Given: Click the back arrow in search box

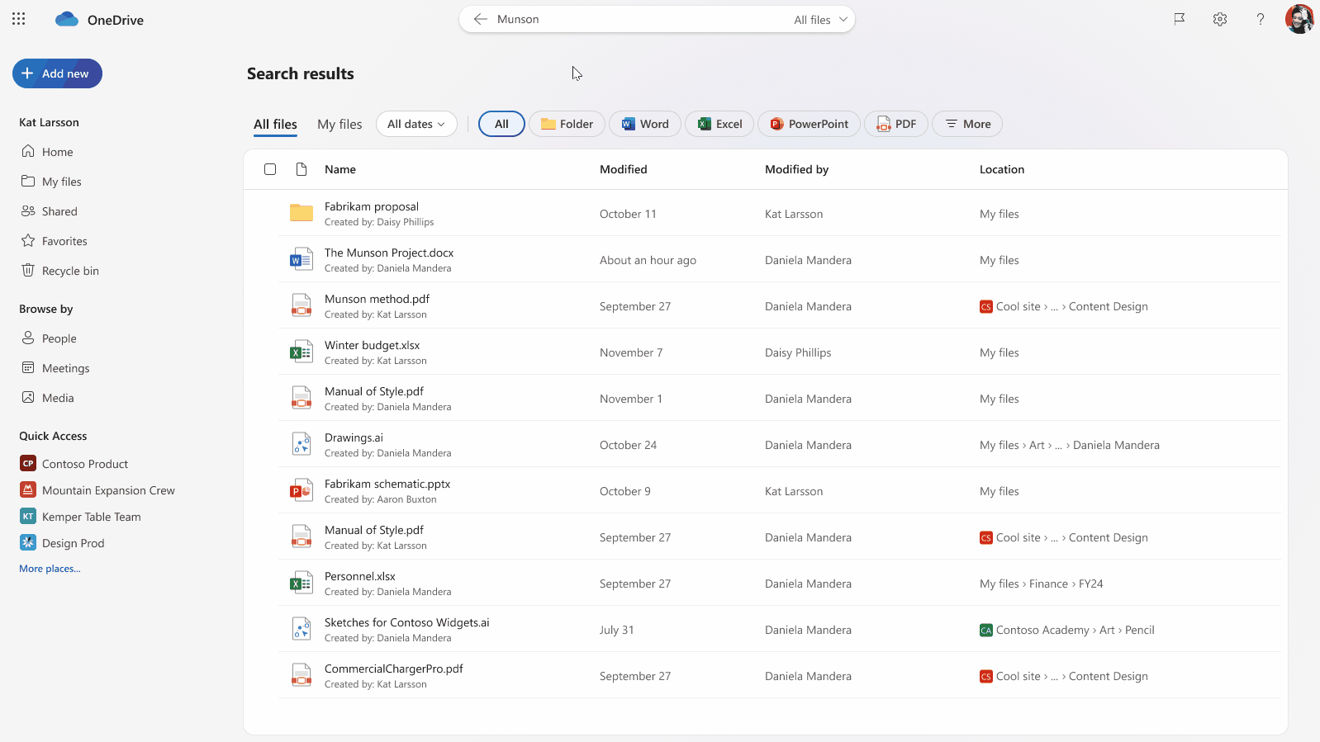Looking at the screenshot, I should (481, 19).
